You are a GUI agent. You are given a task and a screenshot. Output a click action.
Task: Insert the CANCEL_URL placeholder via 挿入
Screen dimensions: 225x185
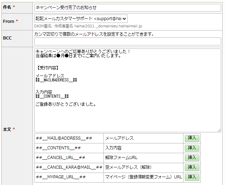pyautogui.click(x=192, y=158)
